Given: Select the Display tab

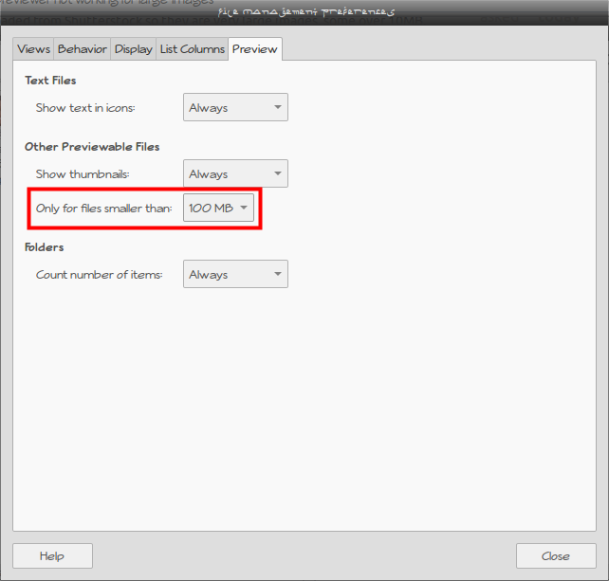Looking at the screenshot, I should pos(133,49).
